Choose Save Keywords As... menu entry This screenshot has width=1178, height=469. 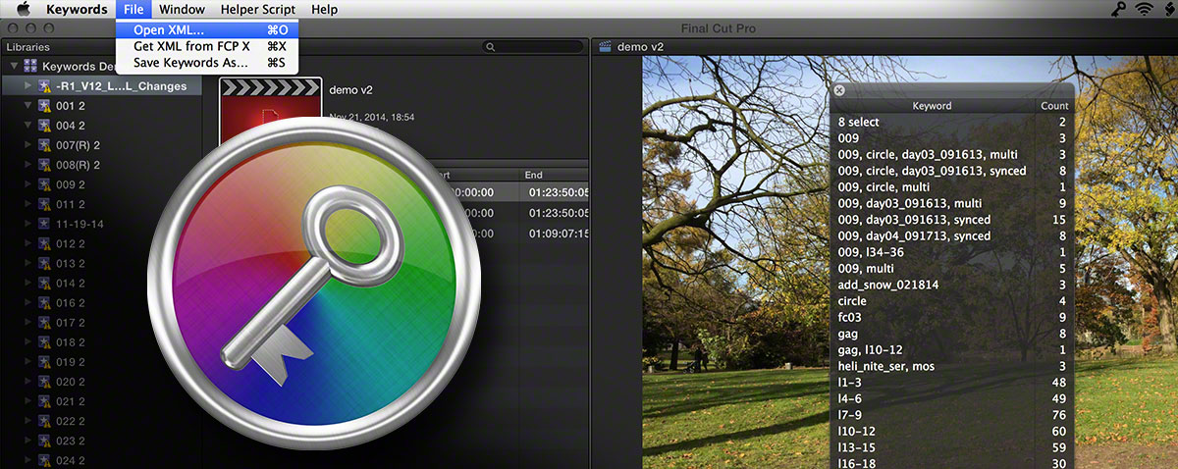(207, 62)
